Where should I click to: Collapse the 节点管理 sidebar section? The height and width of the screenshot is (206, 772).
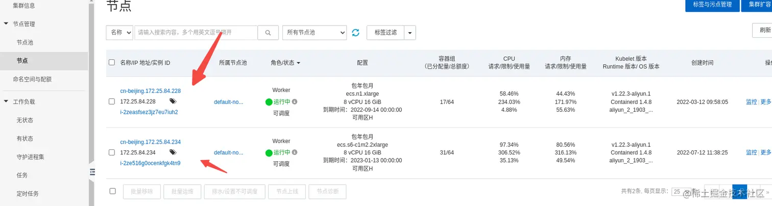tap(6, 24)
